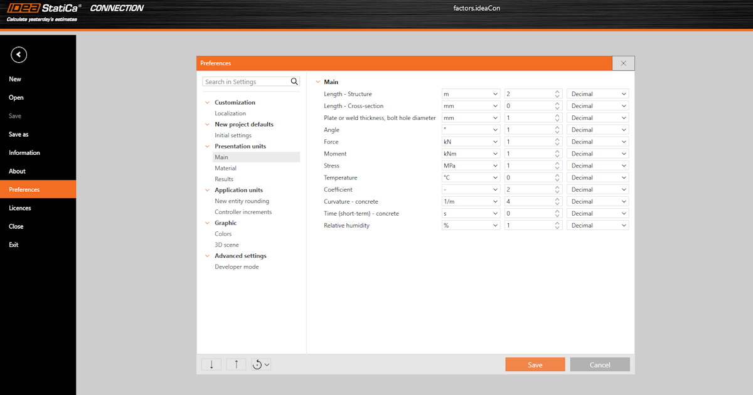The height and width of the screenshot is (395, 753).
Task: Select Material under Presentation units
Action: tap(225, 168)
